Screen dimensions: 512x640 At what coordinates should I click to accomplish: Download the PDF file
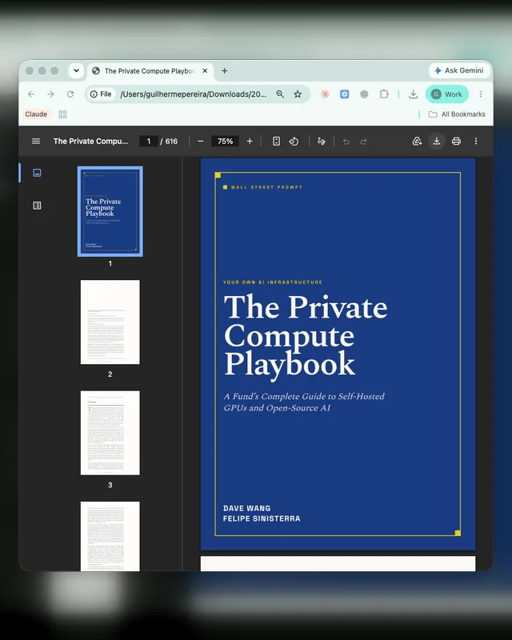tap(437, 142)
